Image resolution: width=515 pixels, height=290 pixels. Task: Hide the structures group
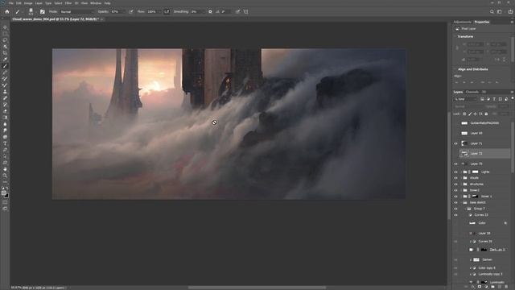[455, 184]
